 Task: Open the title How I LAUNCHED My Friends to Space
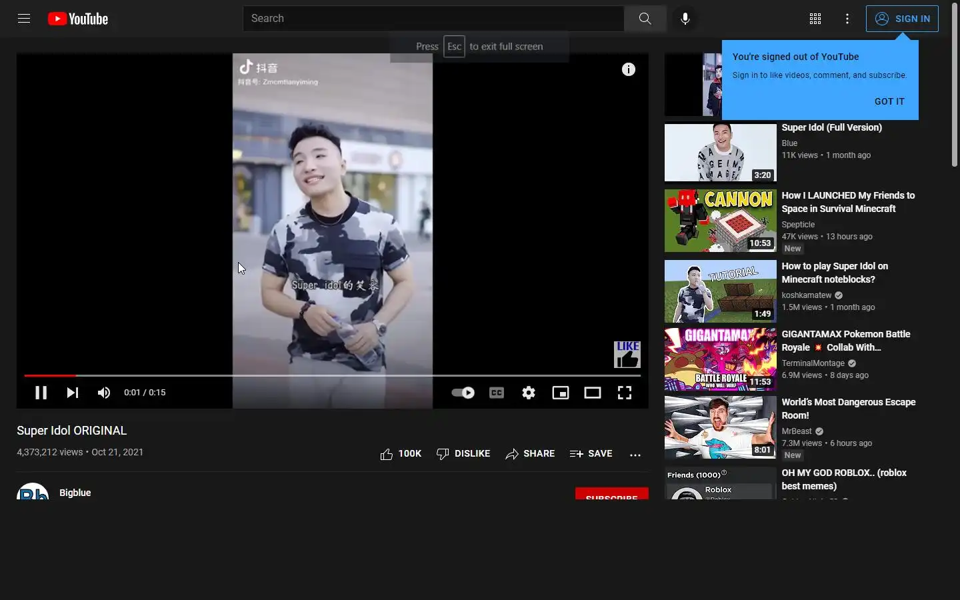(x=848, y=202)
